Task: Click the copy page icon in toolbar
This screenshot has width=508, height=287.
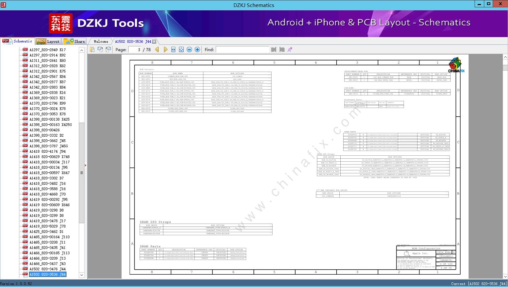Action: coord(92,49)
